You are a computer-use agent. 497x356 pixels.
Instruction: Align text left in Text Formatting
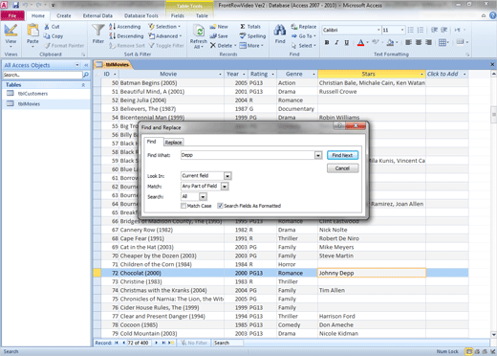pos(408,42)
